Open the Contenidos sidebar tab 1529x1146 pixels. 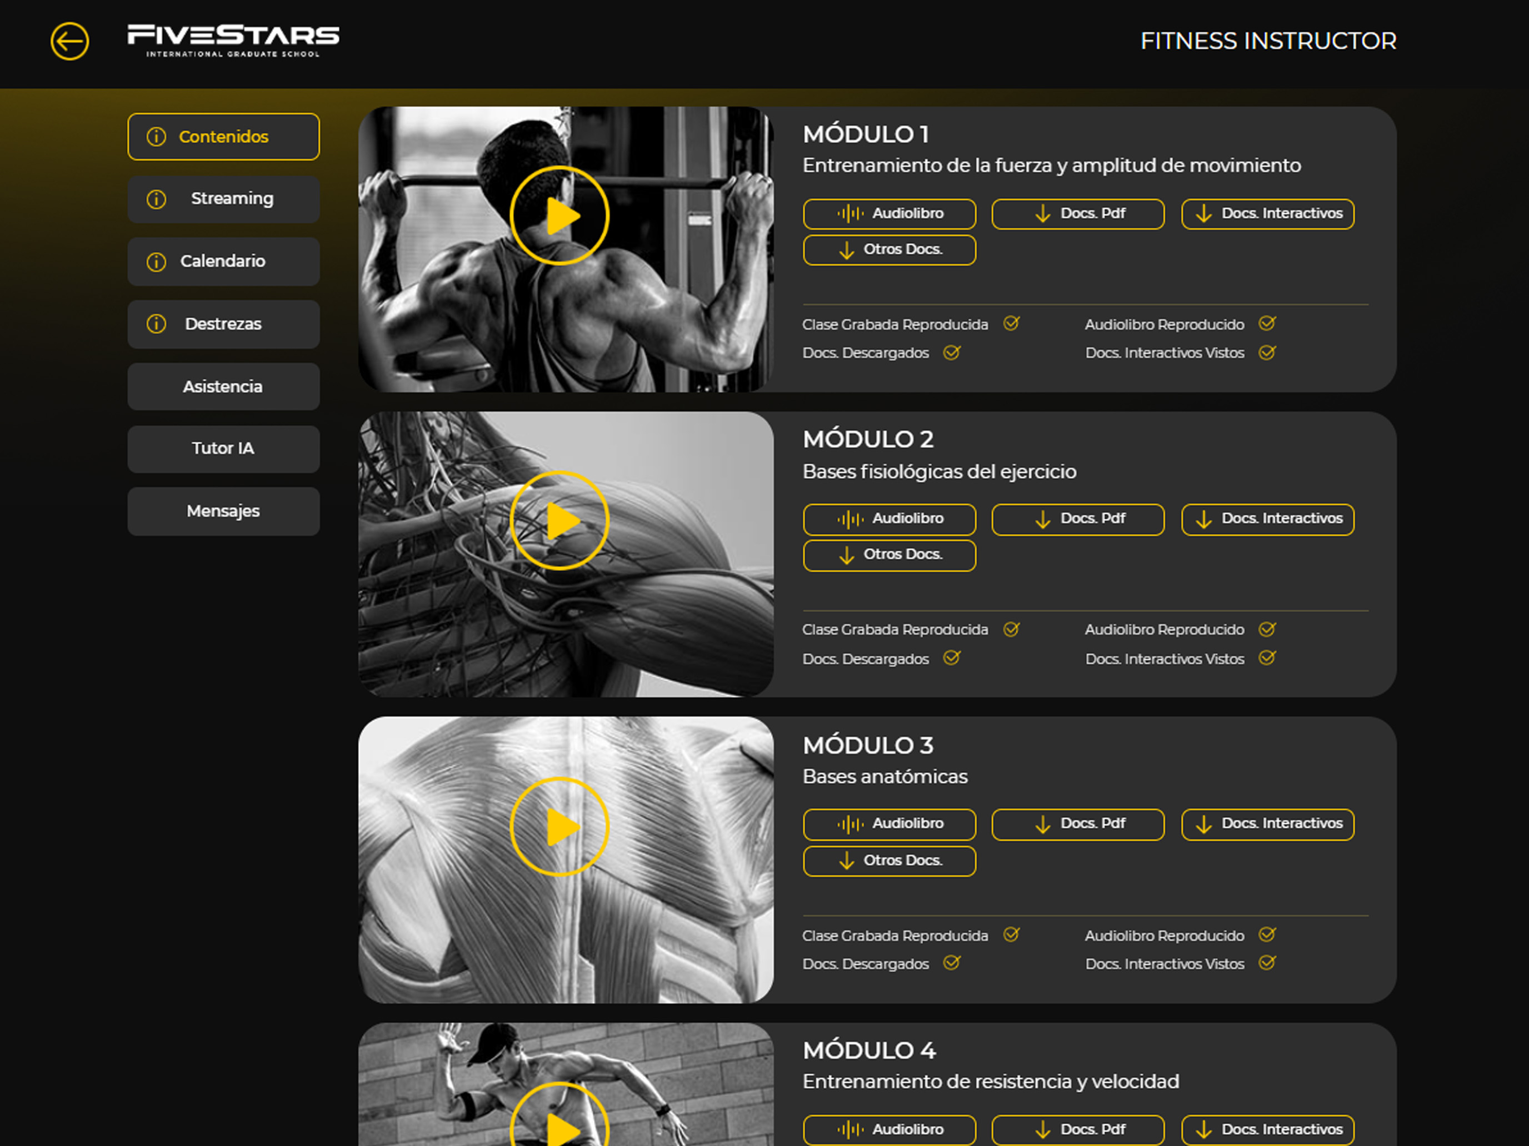tap(223, 137)
